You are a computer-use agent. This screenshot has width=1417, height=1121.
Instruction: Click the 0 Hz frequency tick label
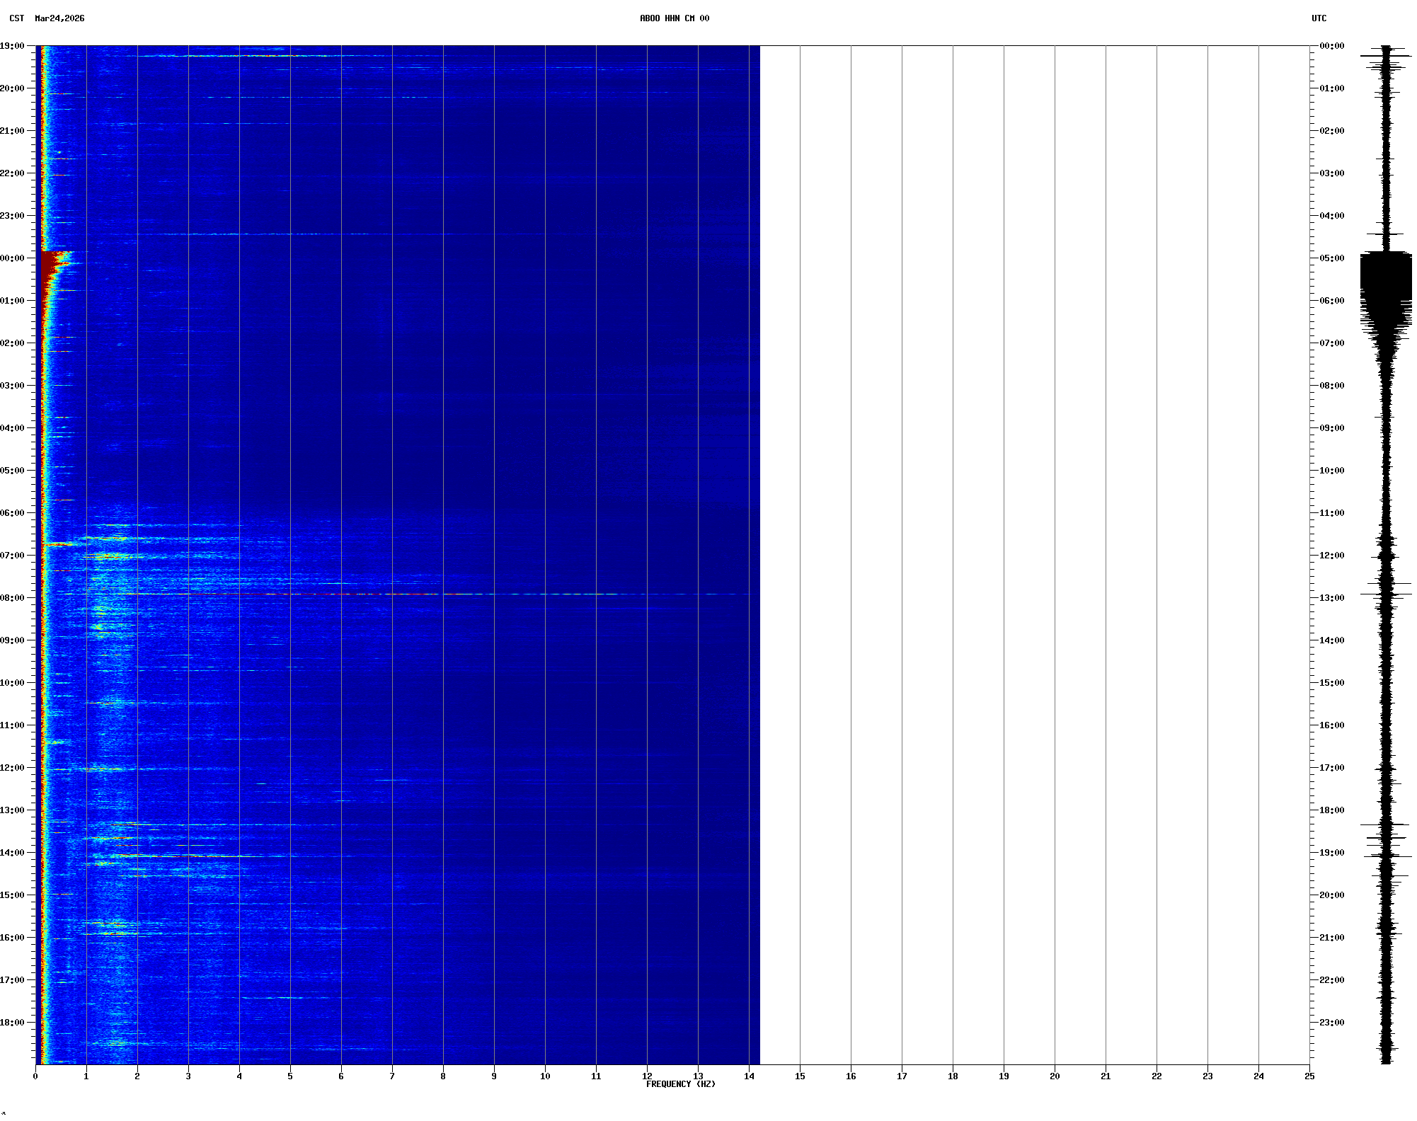pos(35,1076)
